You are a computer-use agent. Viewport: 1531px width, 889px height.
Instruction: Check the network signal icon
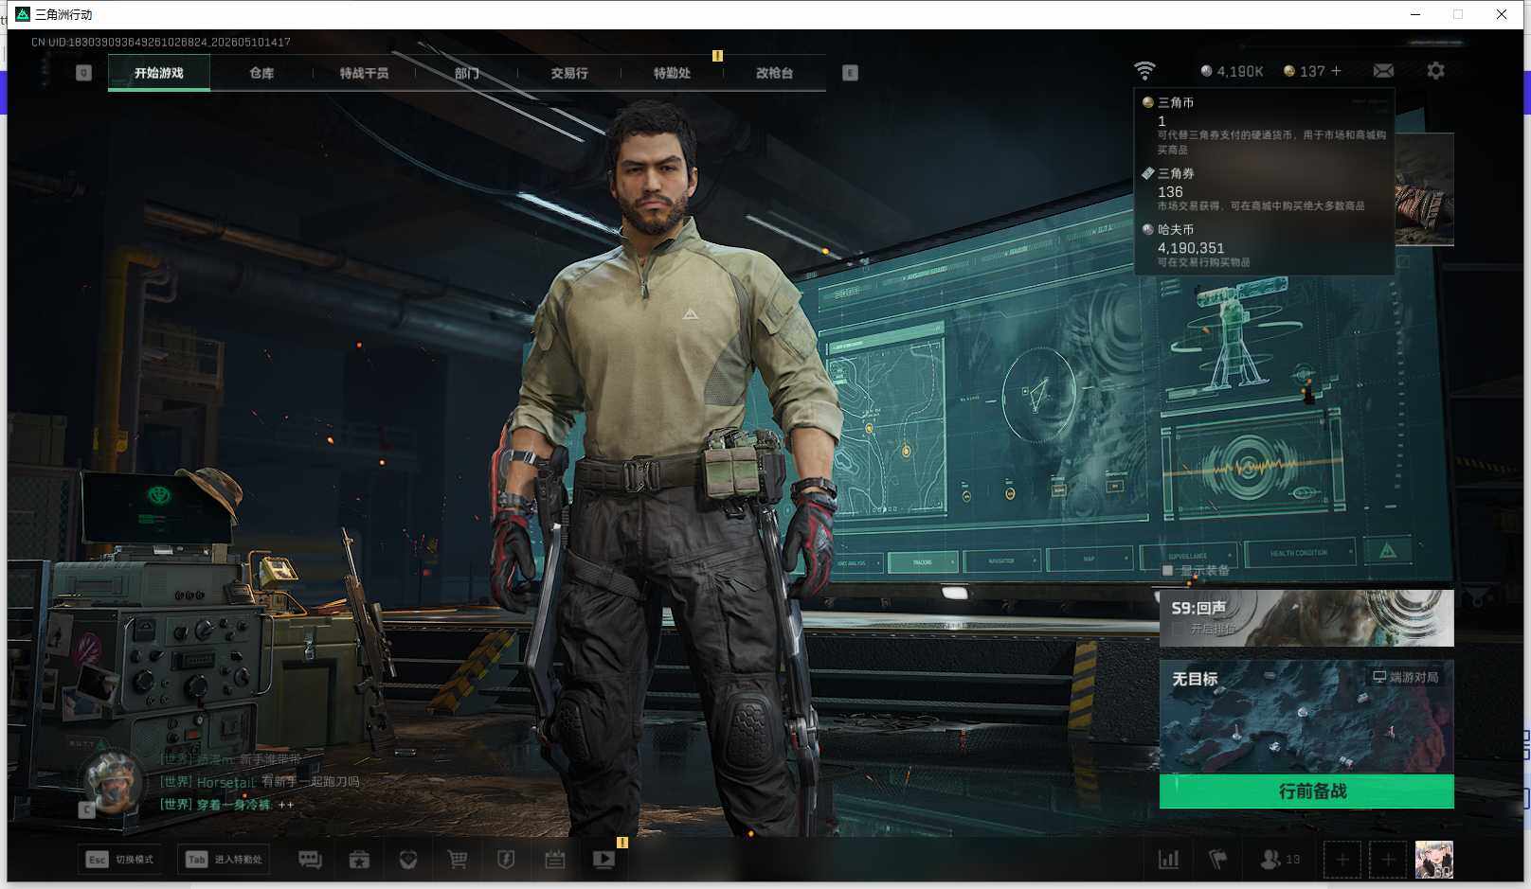pos(1144,71)
